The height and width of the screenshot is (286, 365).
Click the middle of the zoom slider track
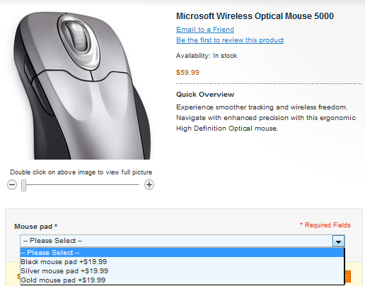click(x=81, y=185)
